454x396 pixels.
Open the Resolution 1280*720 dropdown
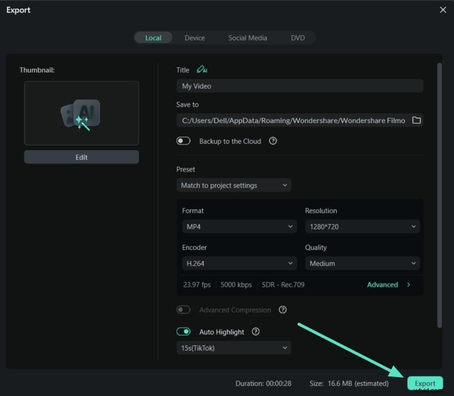point(362,226)
